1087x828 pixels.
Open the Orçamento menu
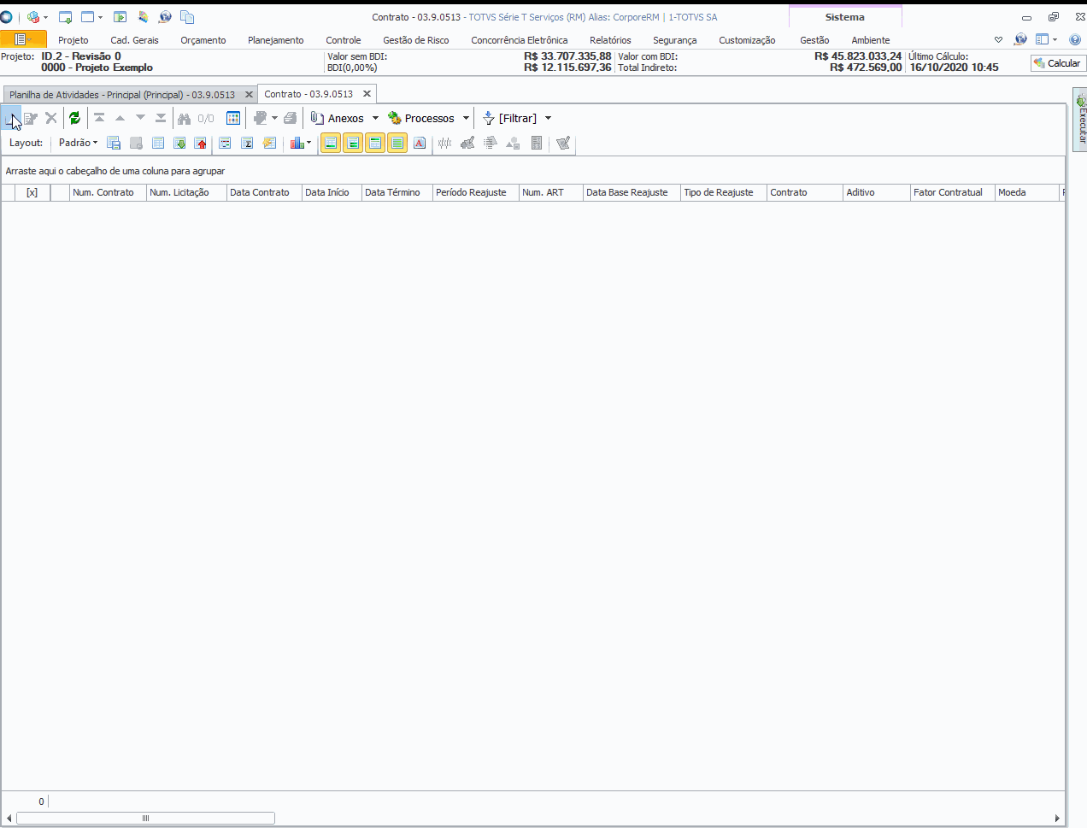click(x=203, y=40)
